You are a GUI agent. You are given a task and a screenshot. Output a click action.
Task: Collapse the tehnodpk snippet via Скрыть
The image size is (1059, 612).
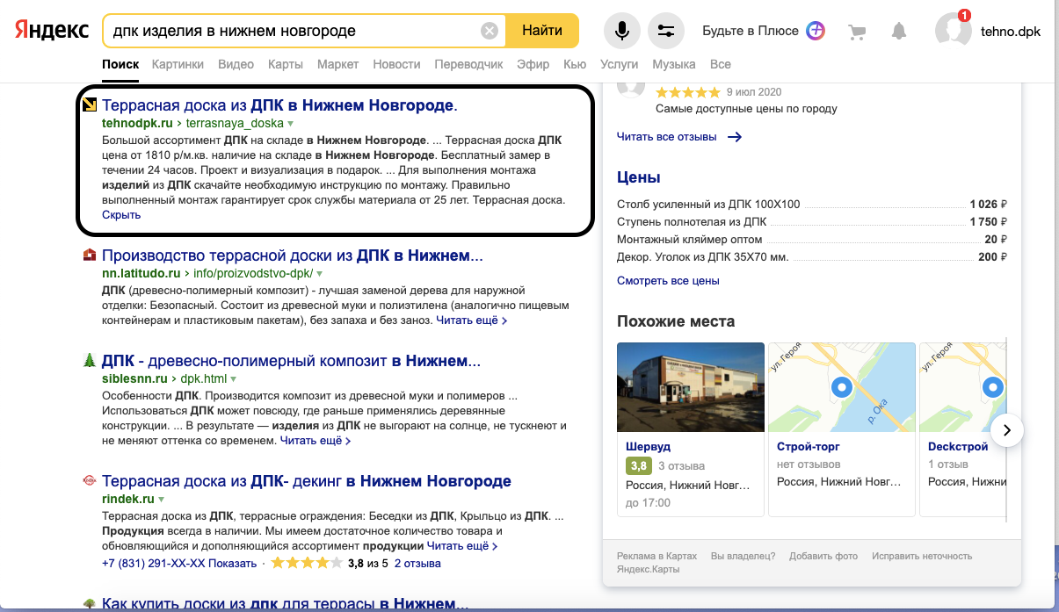(x=120, y=214)
